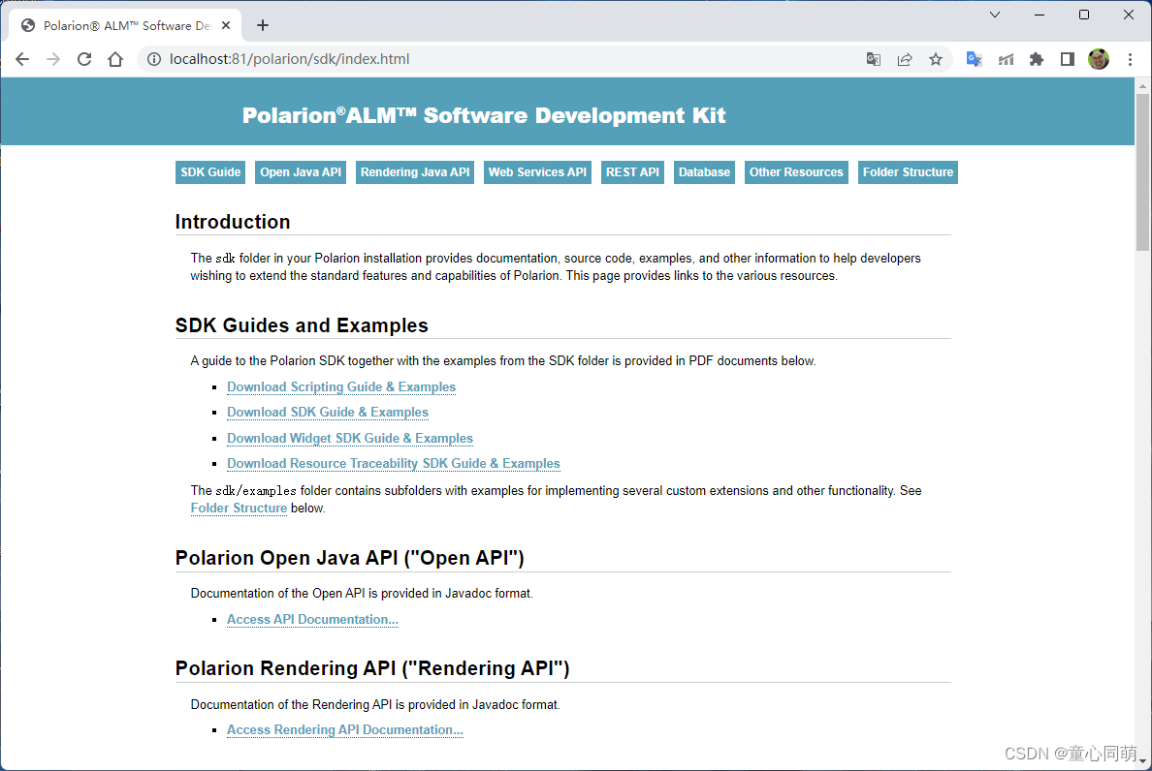The image size is (1152, 771).
Task: Open the browser home page icon
Action: point(115,59)
